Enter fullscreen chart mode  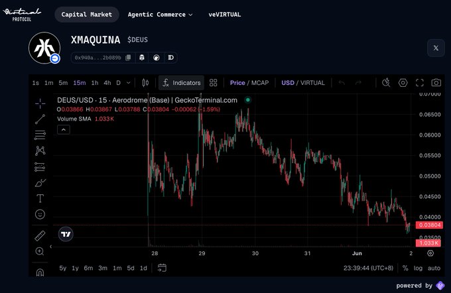point(420,83)
